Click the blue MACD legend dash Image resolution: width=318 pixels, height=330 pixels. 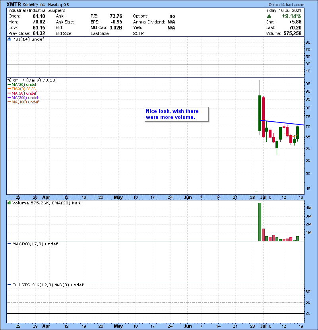[9, 244]
